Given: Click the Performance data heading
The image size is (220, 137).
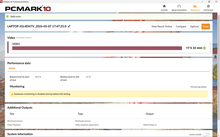Looking at the screenshot, I should [x=19, y=63].
